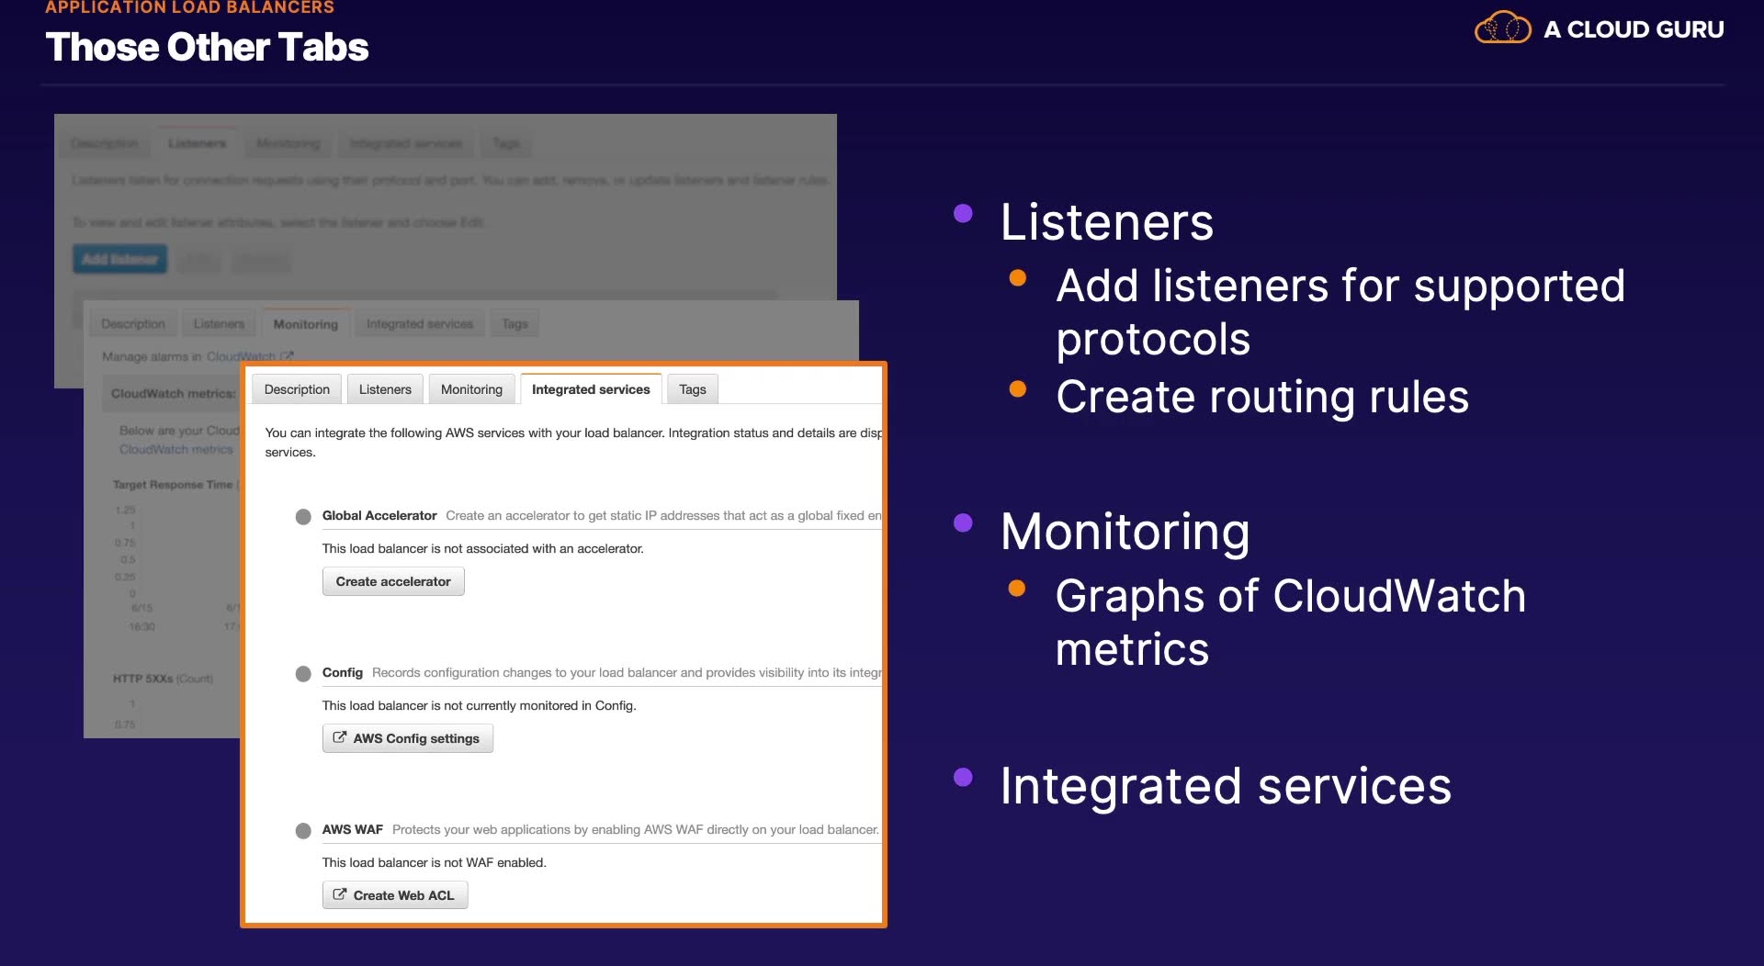Click the Create Web ACL button
This screenshot has width=1764, height=966.
coord(395,895)
